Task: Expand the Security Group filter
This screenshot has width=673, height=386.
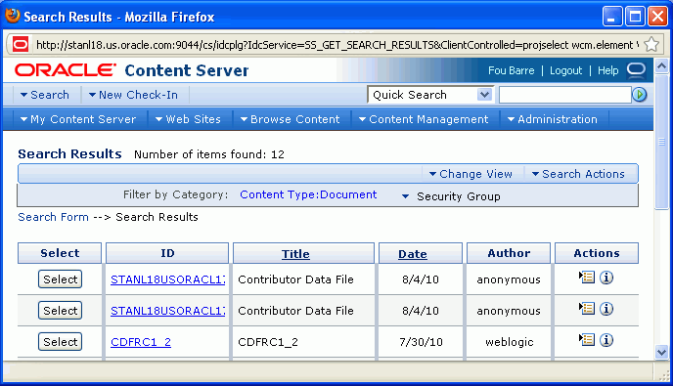Action: (451, 196)
